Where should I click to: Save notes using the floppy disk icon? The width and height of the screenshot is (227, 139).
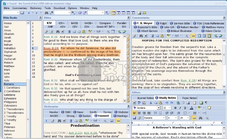click(134, 118)
